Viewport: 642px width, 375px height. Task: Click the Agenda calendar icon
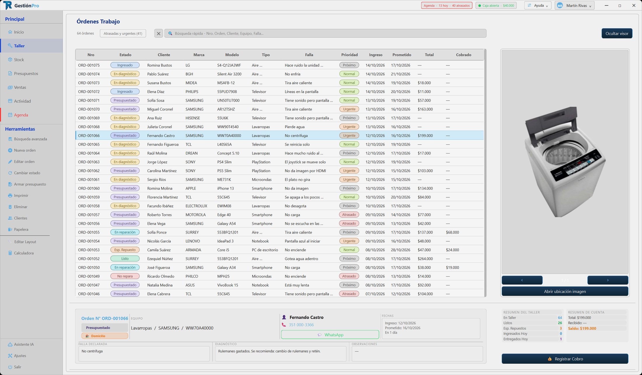10,115
